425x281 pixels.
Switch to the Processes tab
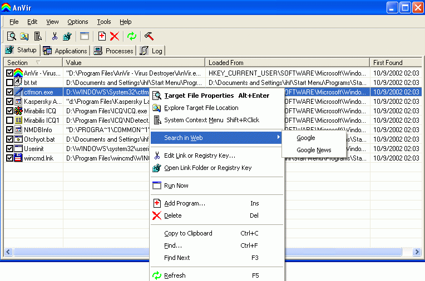(x=114, y=51)
